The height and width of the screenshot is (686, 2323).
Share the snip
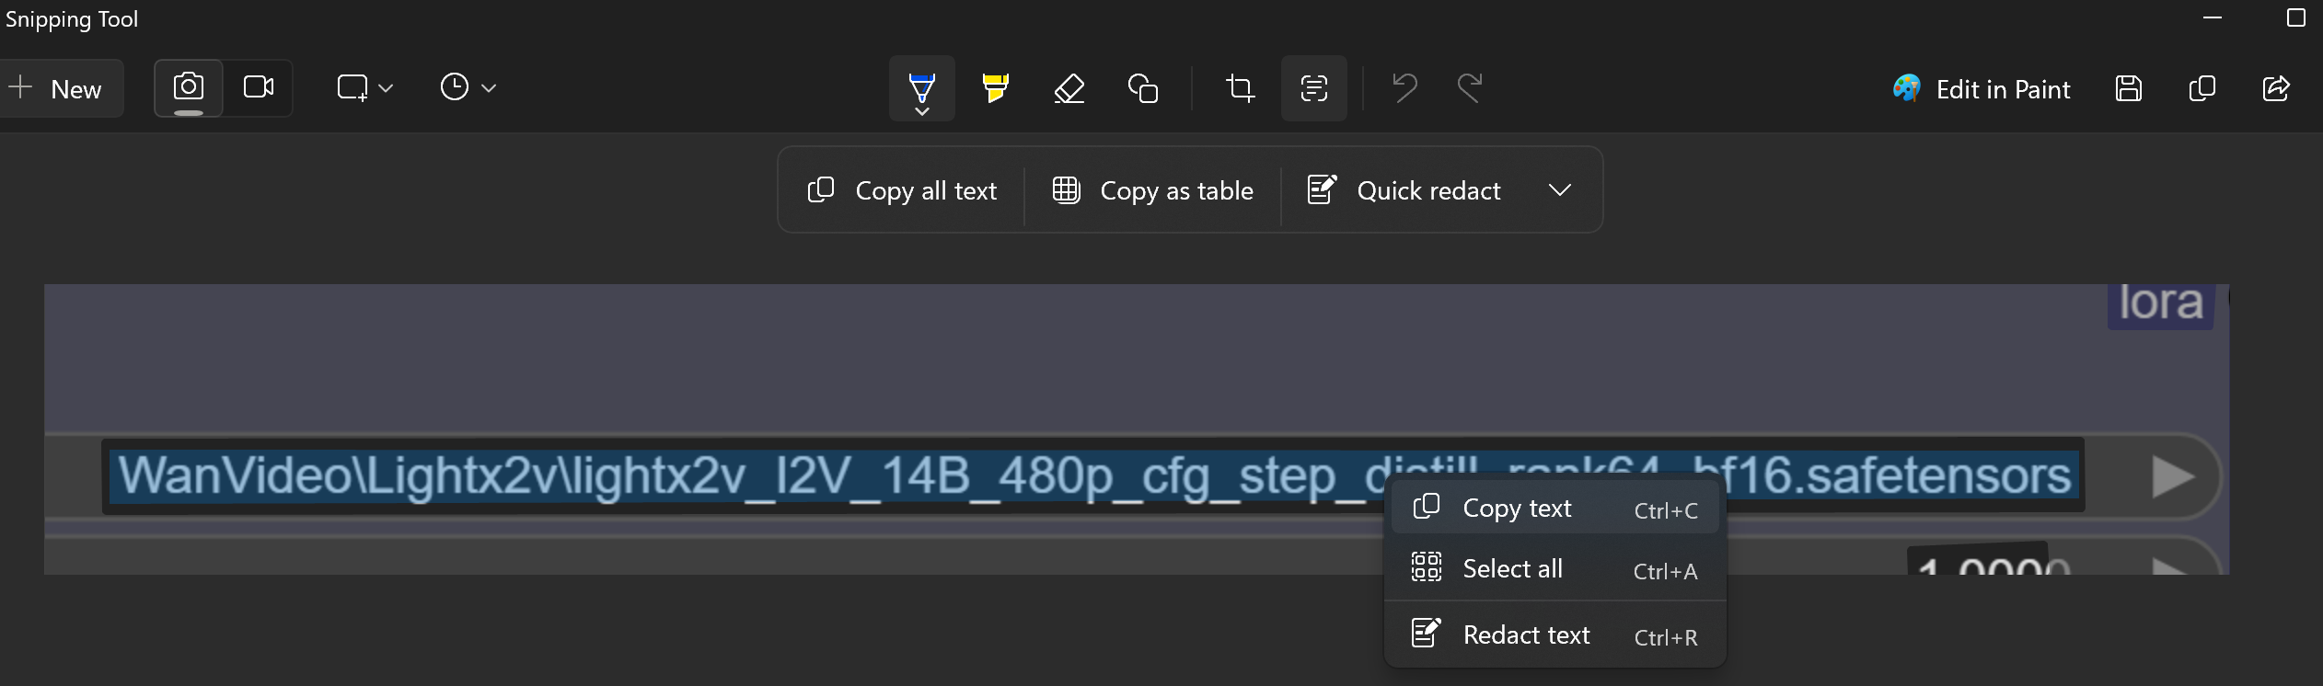(x=2276, y=88)
